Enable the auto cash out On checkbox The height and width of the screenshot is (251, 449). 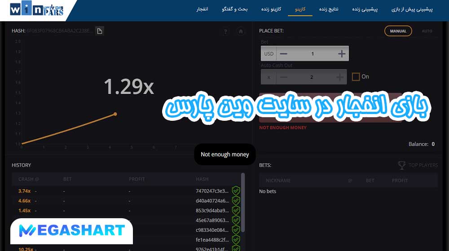pos(356,77)
